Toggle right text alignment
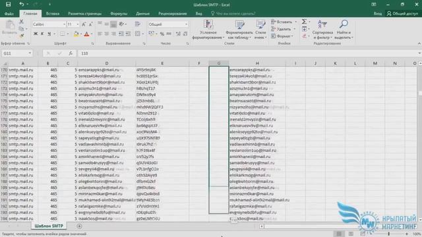 (113, 34)
